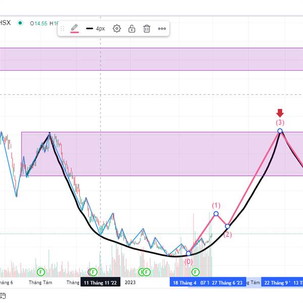Delete the drawing with trash icon

(x=147, y=29)
